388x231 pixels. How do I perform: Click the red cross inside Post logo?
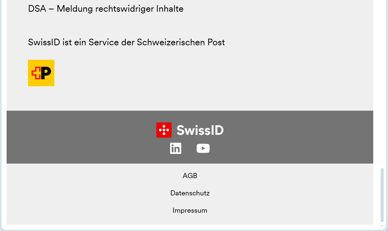(36, 73)
